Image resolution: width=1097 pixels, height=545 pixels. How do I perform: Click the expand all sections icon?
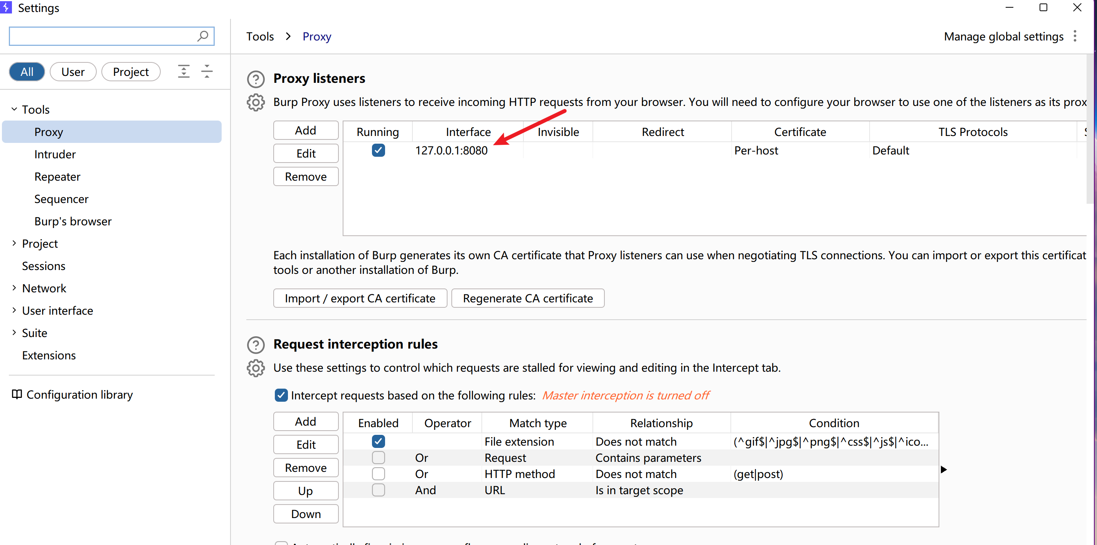(183, 72)
